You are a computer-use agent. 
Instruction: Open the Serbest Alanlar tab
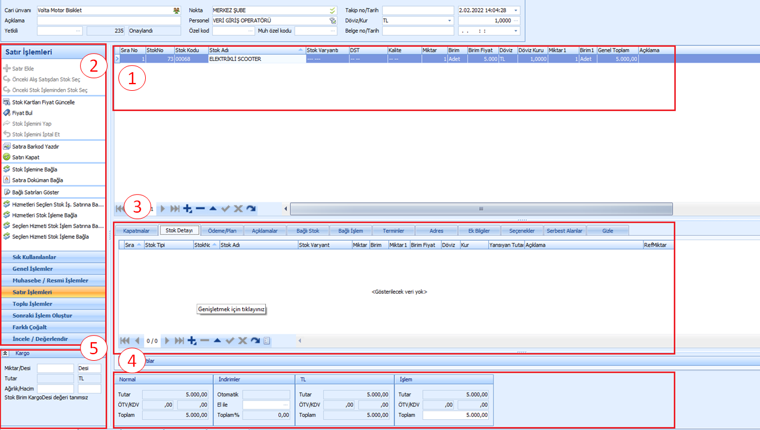(565, 231)
